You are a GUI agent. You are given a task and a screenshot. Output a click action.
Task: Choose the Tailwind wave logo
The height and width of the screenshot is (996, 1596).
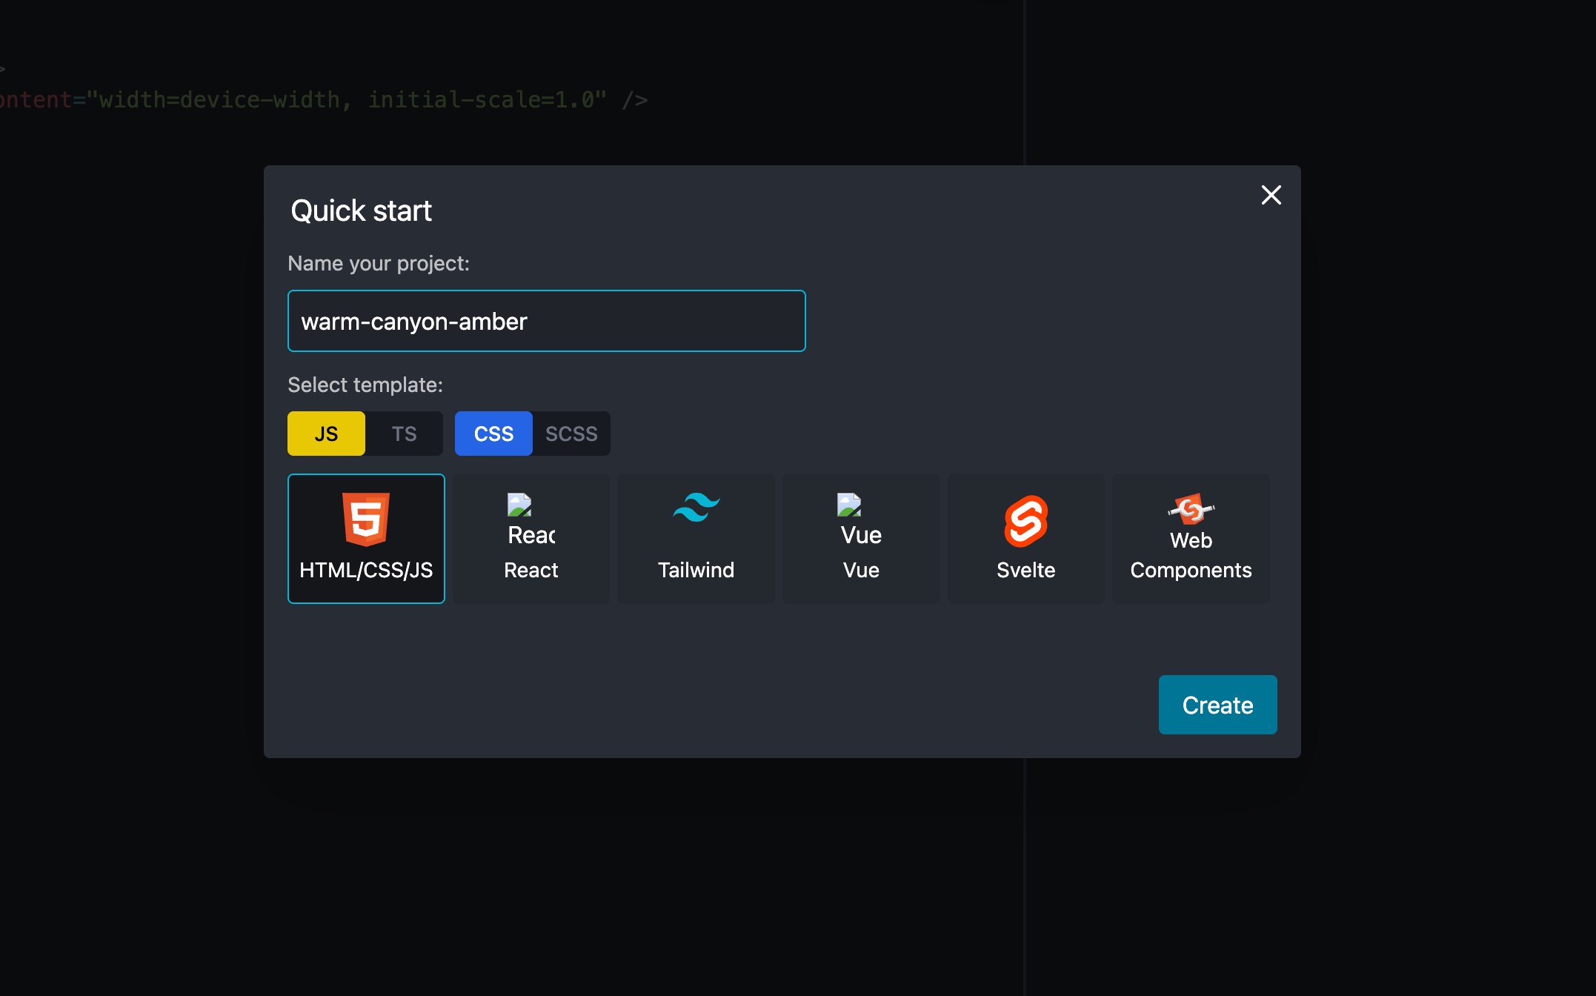696,508
